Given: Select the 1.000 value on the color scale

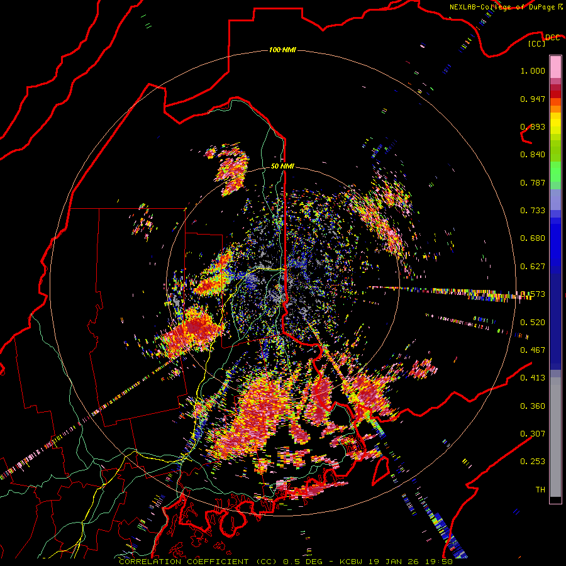Looking at the screenshot, I should [533, 70].
